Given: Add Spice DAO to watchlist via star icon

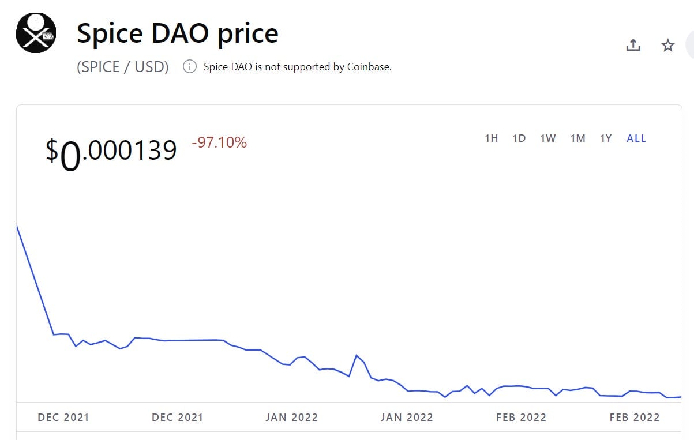Looking at the screenshot, I should tap(667, 45).
